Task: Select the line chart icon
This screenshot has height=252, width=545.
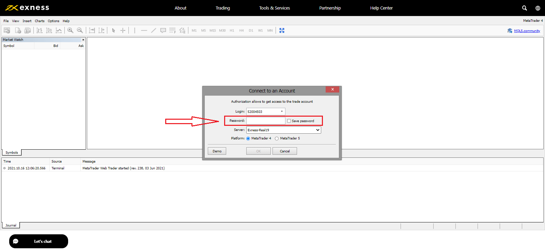Action: tap(59, 30)
